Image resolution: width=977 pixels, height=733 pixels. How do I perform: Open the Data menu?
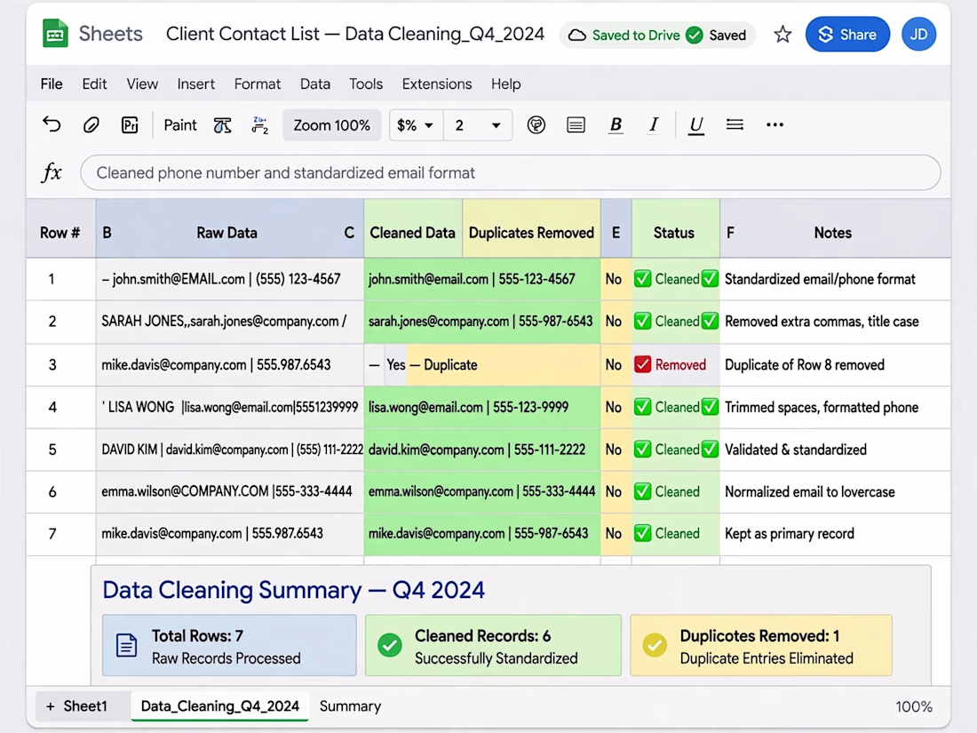[x=314, y=84]
